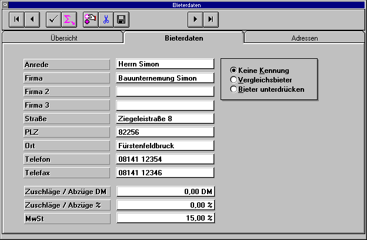Click the Anrede field with Herrn Simon

(165, 64)
